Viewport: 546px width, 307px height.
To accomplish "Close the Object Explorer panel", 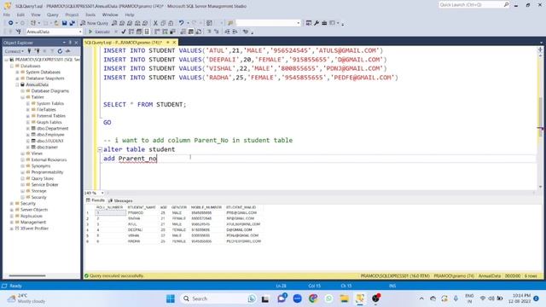I will click(x=76, y=43).
